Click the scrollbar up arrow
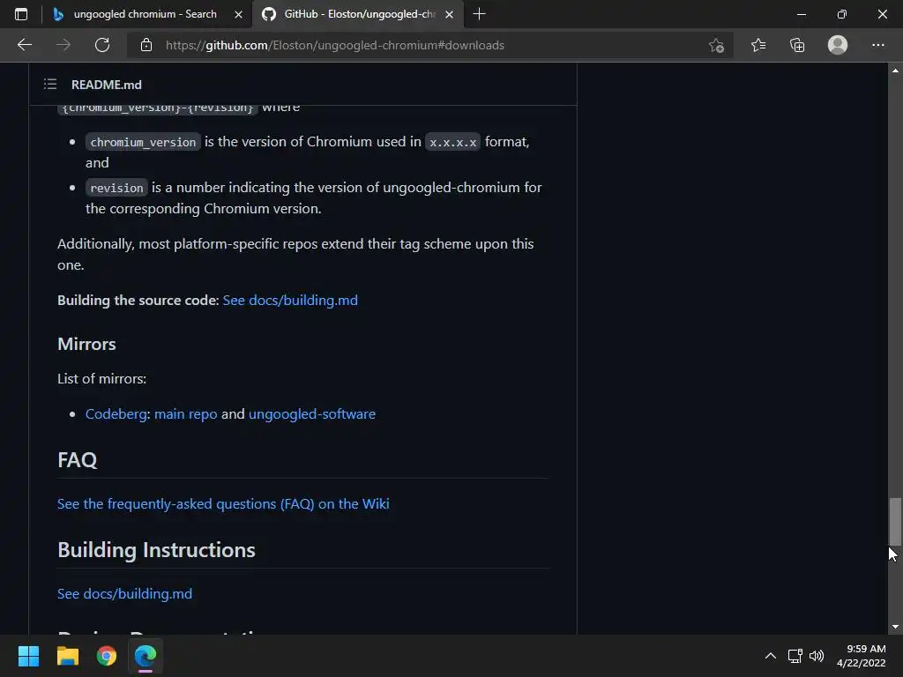This screenshot has height=677, width=903. click(x=895, y=71)
